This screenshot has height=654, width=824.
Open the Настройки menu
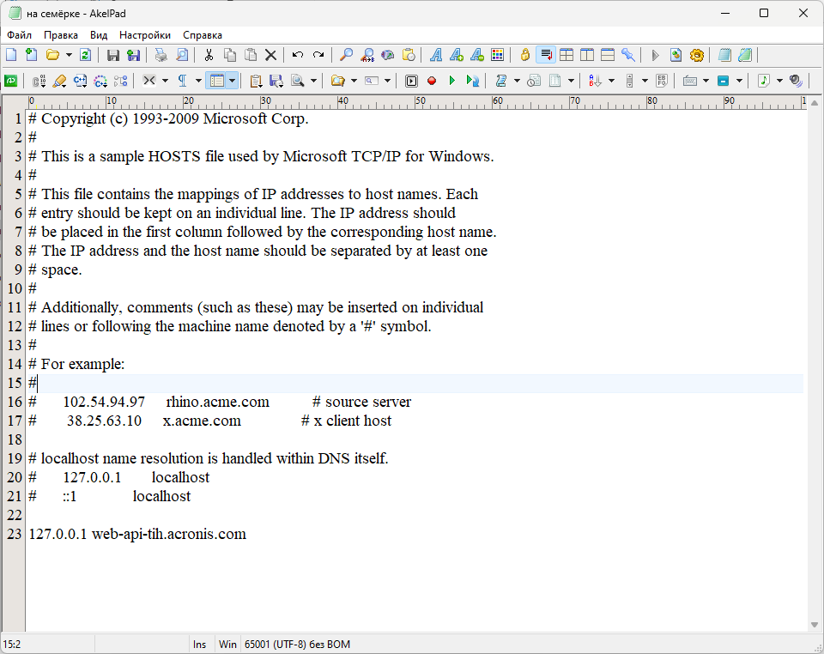click(x=144, y=35)
